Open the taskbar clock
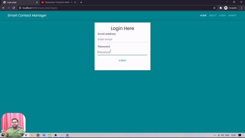Screen dimensions: 245x138 [x=233, y=135]
